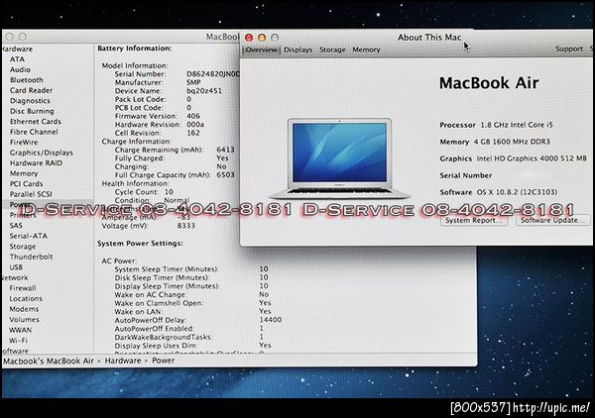
Task: Switch to the Overview tab
Action: 261,50
